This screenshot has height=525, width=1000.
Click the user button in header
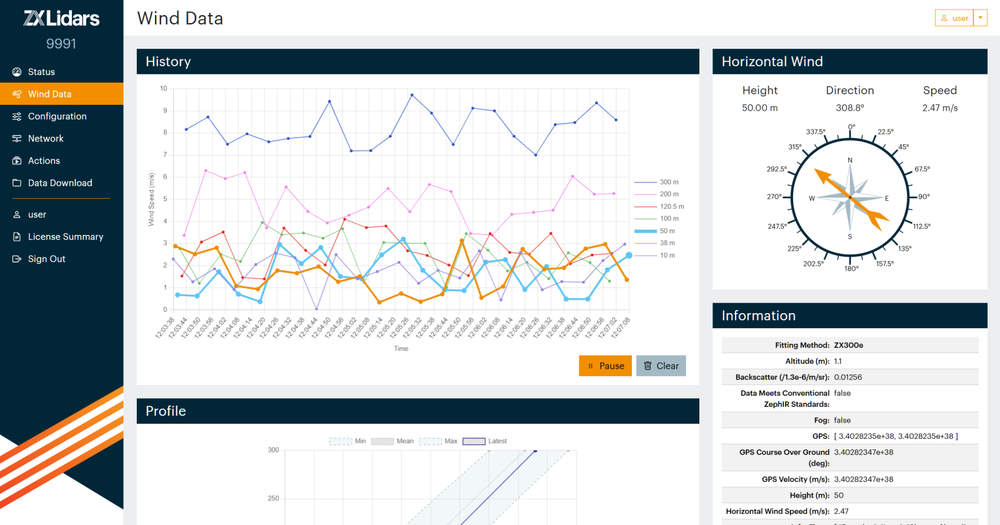coord(954,18)
